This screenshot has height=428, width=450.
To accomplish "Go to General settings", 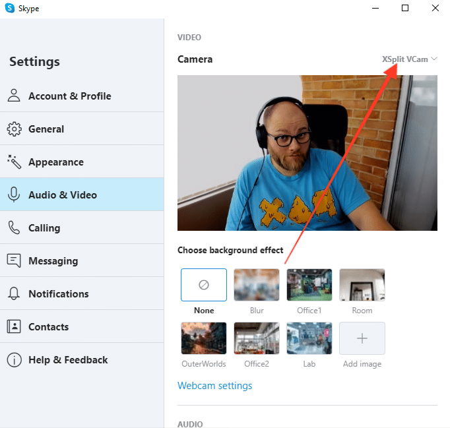I will pos(82,129).
